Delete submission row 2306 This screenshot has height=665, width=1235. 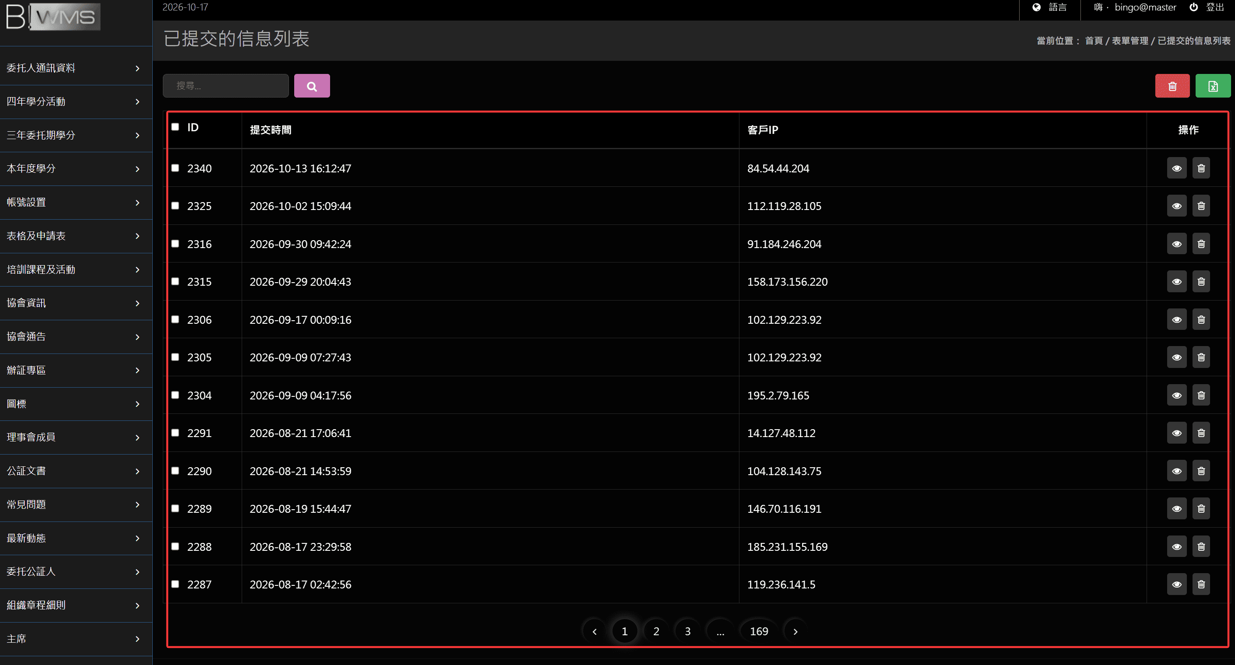1201,319
